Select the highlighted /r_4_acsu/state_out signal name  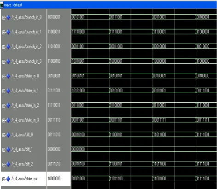[x=24, y=179]
